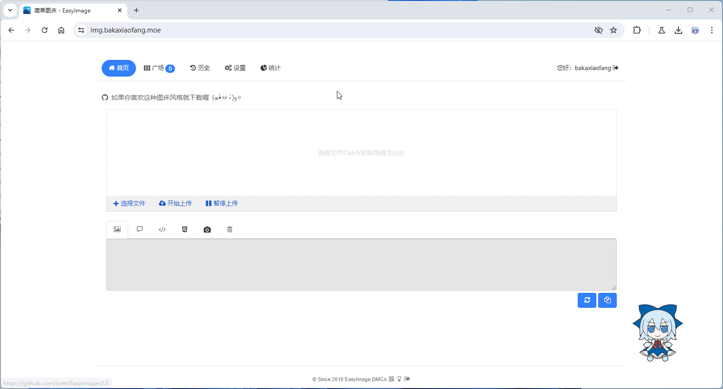This screenshot has height=389, width=723.
Task: Click the 暂停上传 pause upload button
Action: pyautogui.click(x=222, y=204)
